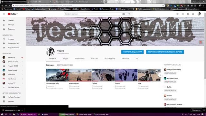The width and height of the screenshot is (206, 116).
Task: Play the 'компенсация' video thumbnail
Action: click(80, 75)
